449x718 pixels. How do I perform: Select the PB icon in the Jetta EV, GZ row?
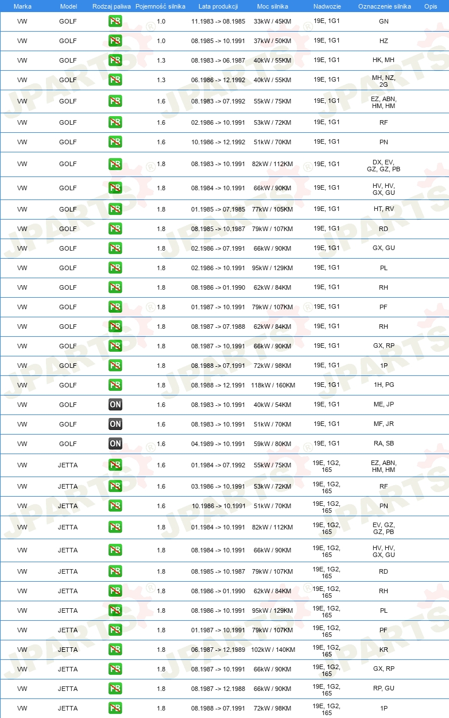point(115,527)
